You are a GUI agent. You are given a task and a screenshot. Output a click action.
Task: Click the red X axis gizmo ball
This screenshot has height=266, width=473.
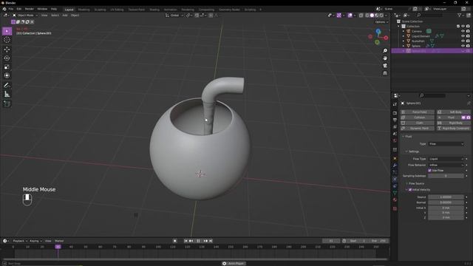(x=386, y=38)
